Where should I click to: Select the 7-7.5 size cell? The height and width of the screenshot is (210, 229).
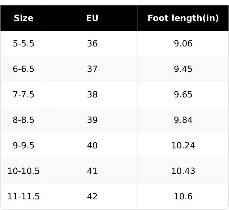point(24,95)
